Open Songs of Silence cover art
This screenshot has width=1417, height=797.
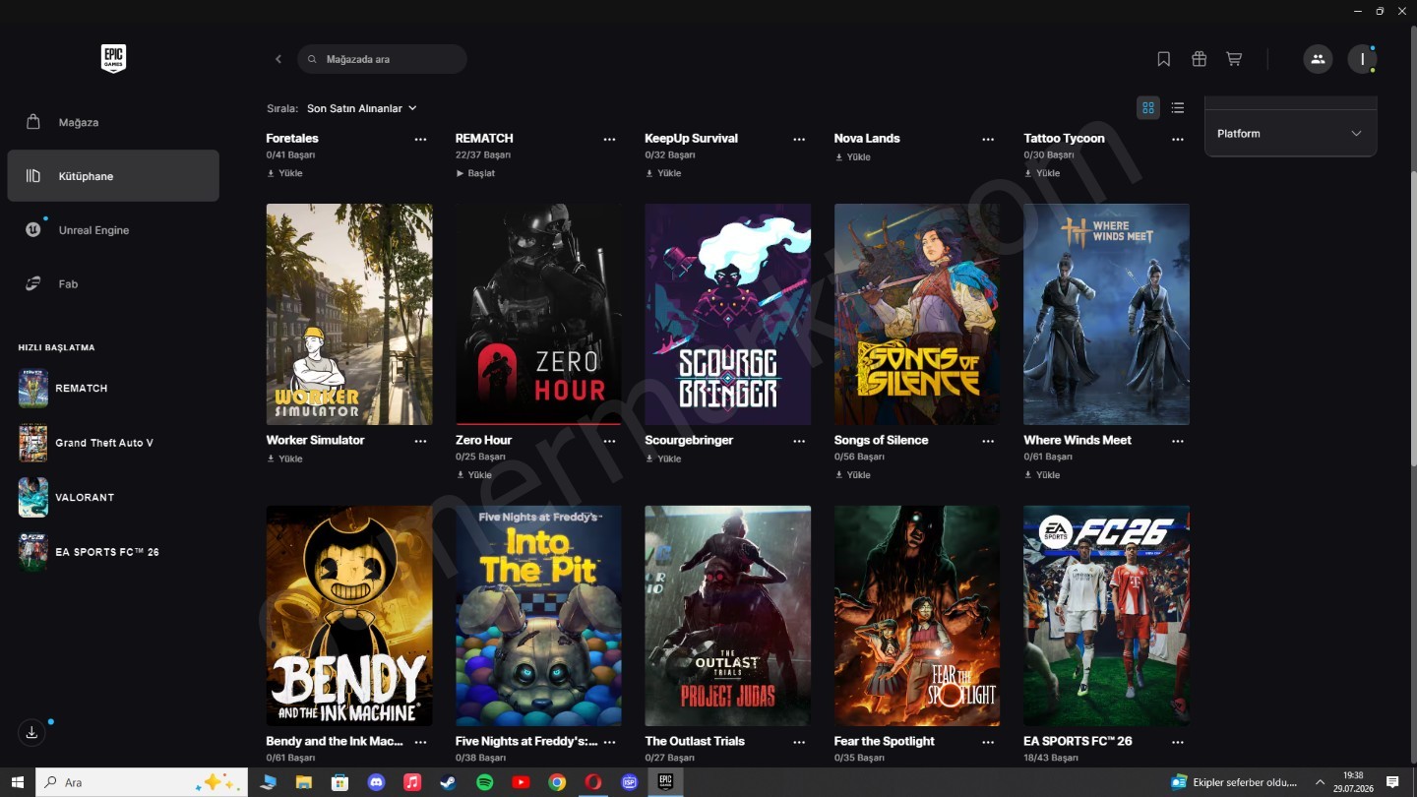[917, 314]
